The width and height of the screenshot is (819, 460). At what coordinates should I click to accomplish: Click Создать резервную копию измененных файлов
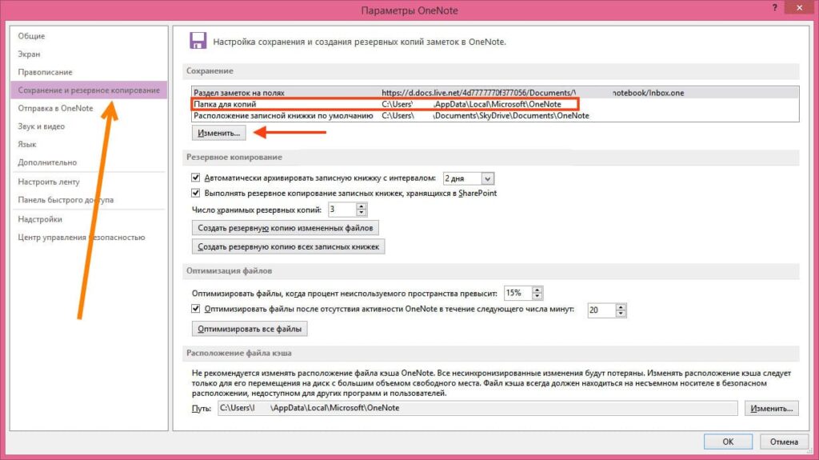click(286, 228)
